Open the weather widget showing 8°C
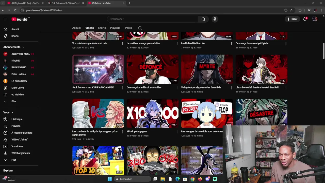The height and width of the screenshot is (183, 325). pyautogui.click(x=9, y=179)
